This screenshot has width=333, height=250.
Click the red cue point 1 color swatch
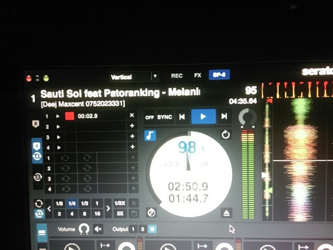click(70, 116)
